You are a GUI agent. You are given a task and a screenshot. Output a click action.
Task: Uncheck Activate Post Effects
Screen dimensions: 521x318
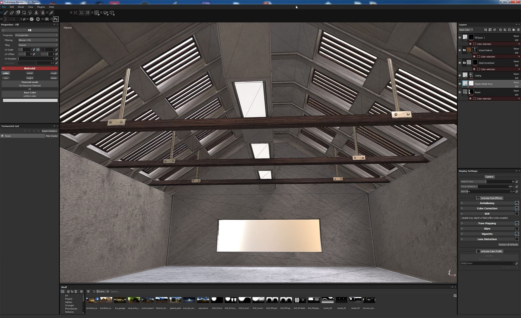pyautogui.click(x=478, y=198)
